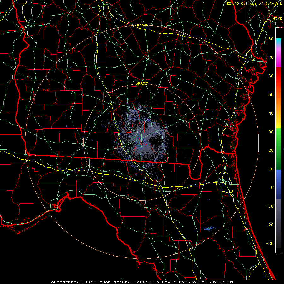The image size is (284, 284).
Task: Click the -30 value on the dBZ scale
Action: [270, 243]
